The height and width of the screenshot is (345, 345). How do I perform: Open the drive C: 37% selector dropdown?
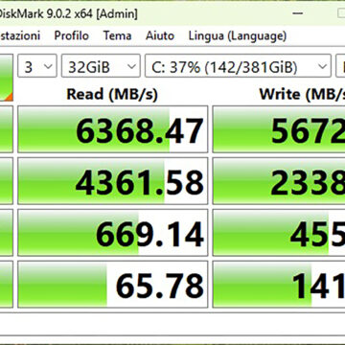tap(238, 66)
